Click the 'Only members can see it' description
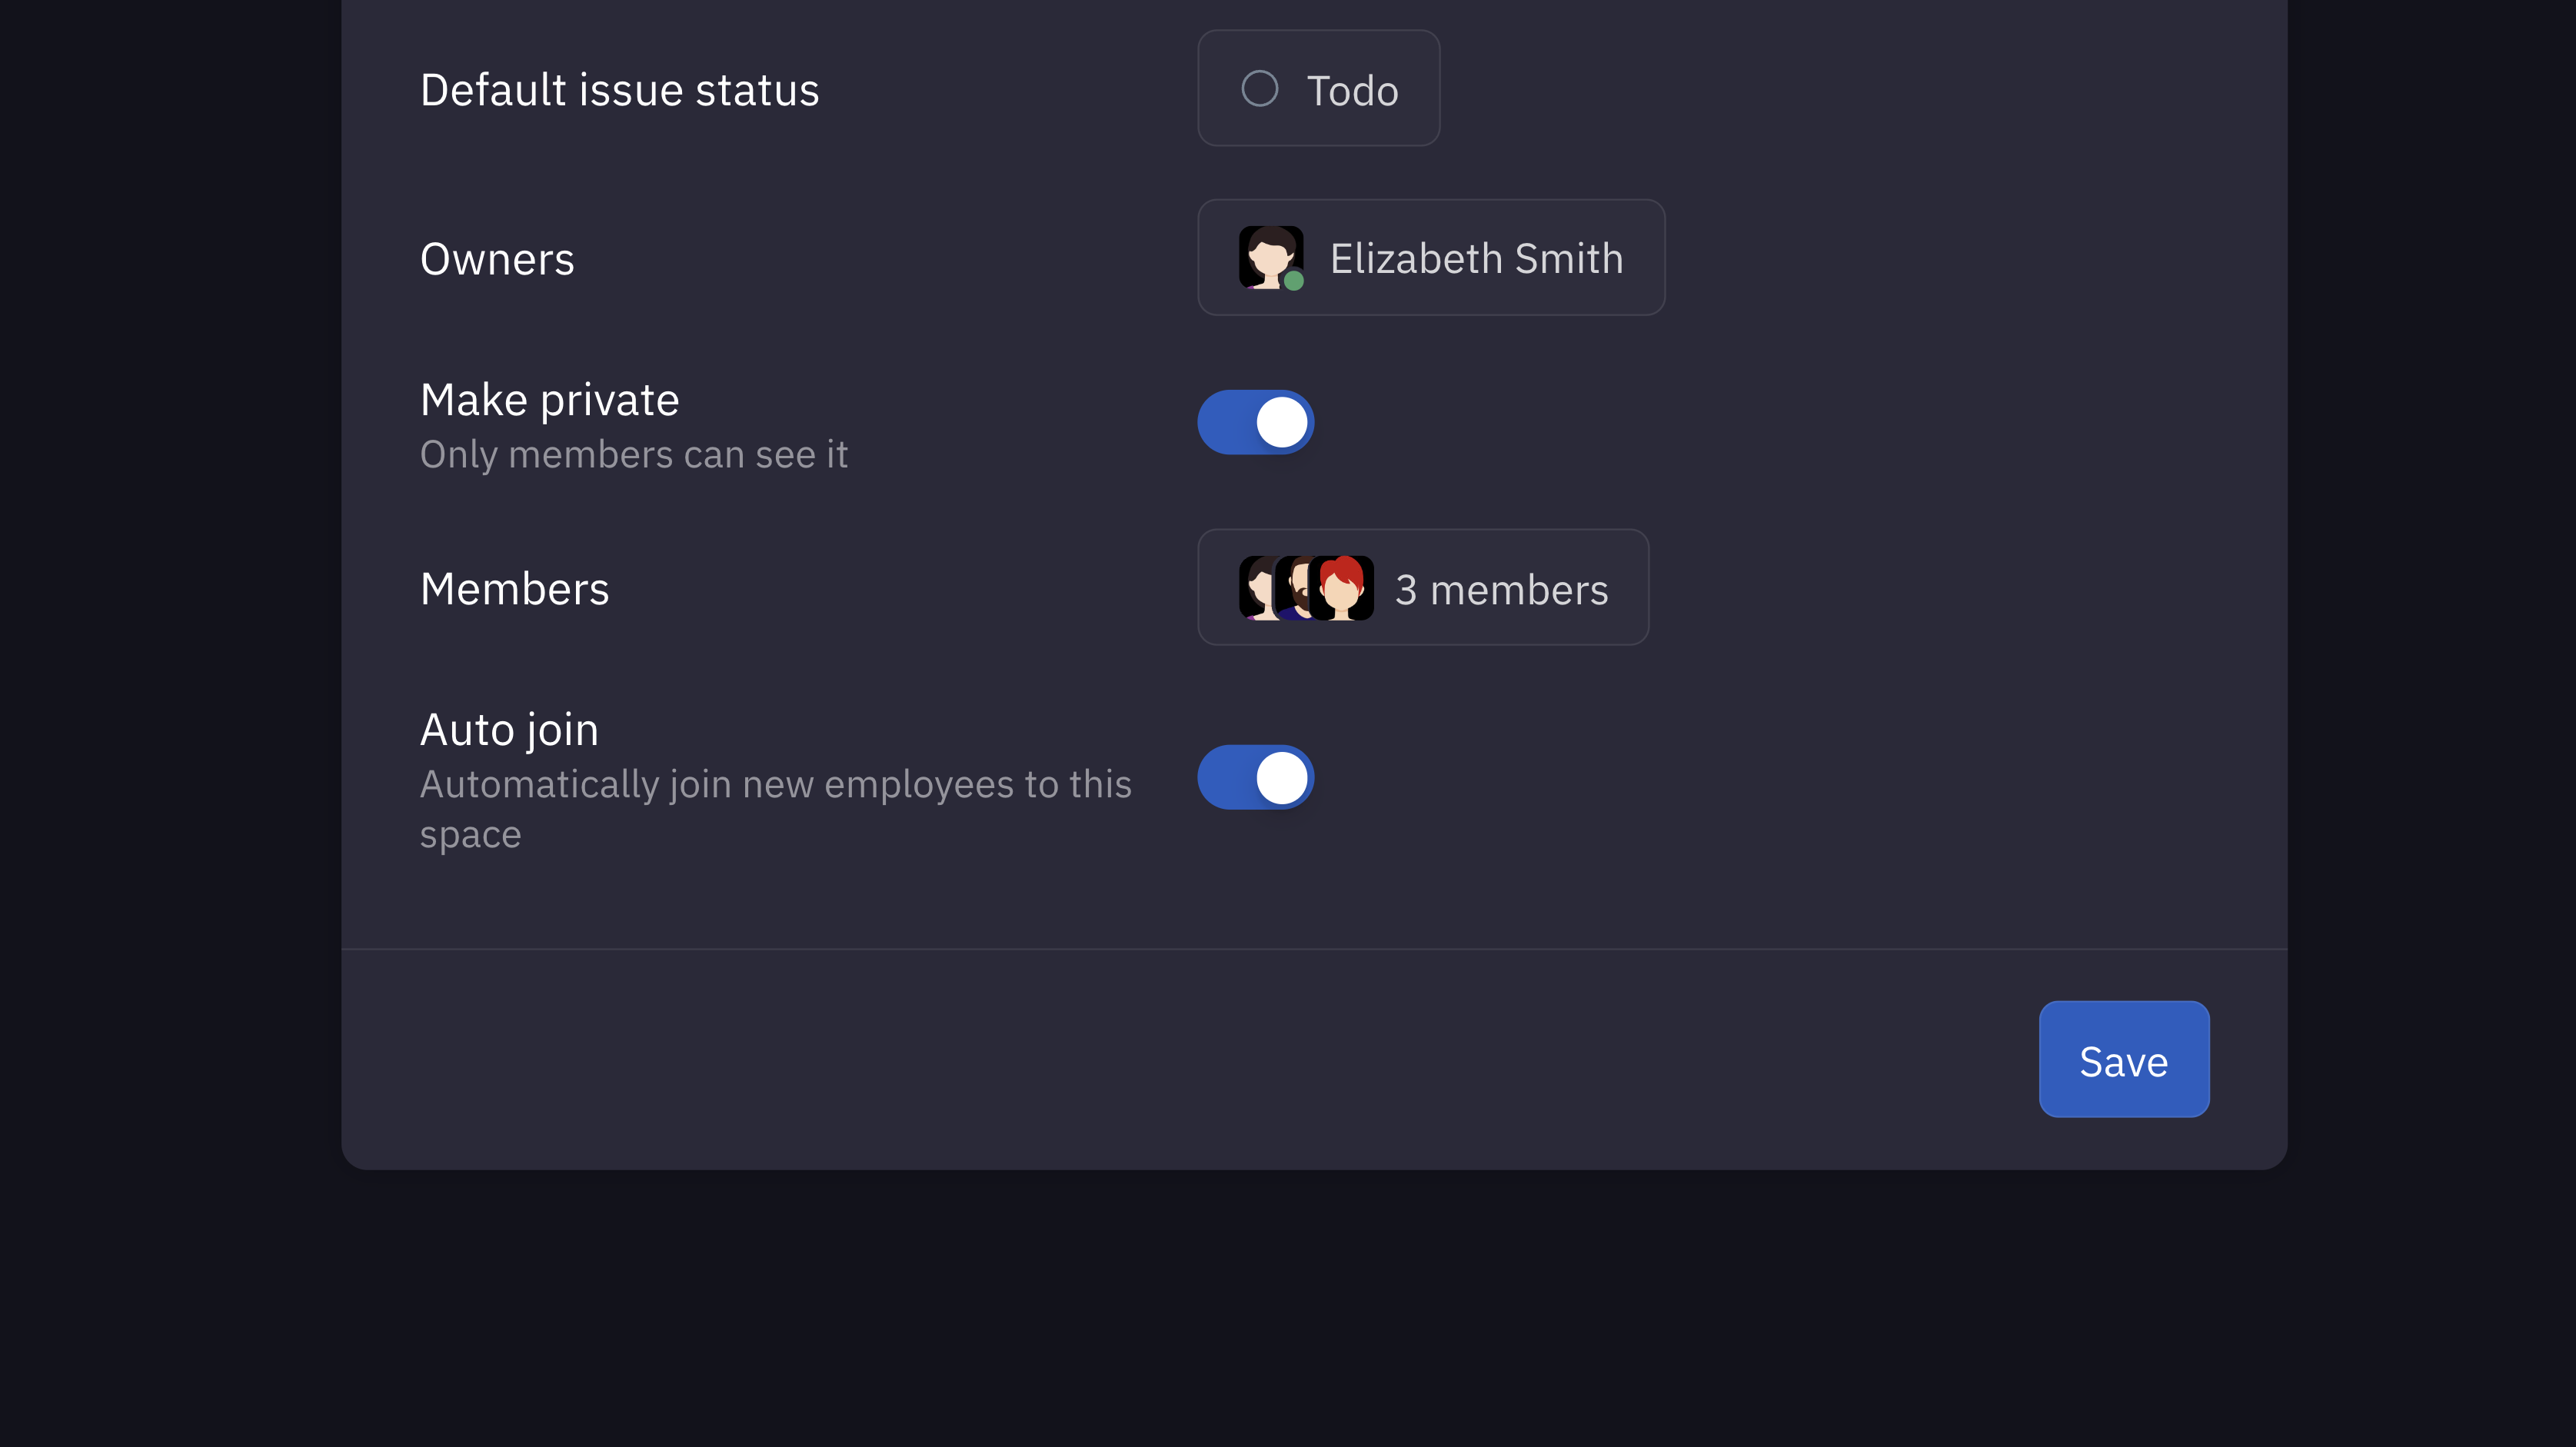 633,455
